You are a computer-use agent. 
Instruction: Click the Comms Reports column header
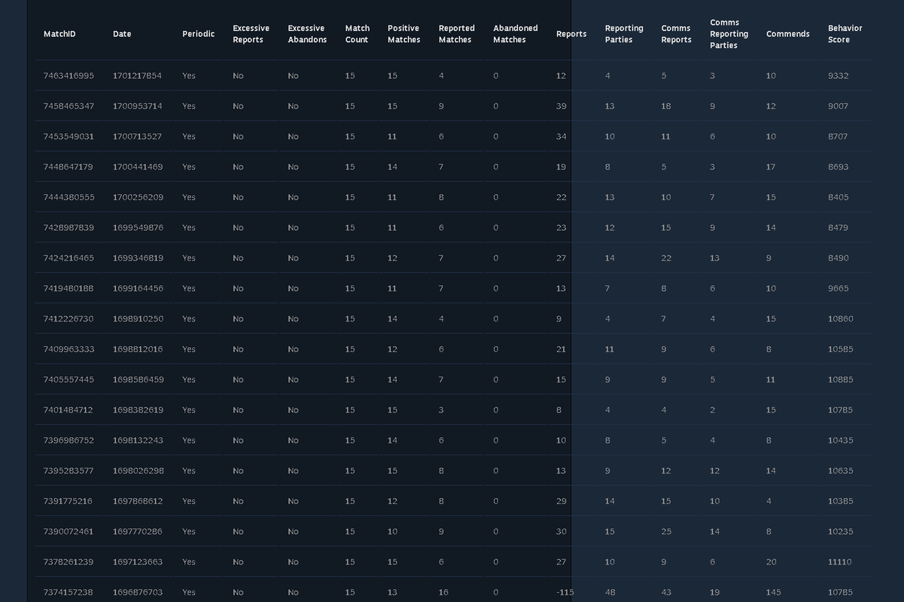(x=676, y=34)
